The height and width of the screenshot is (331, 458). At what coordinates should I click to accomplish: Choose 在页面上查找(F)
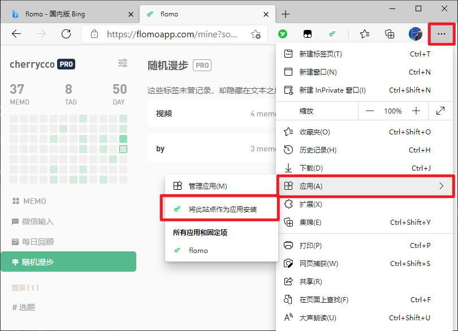coord(365,300)
